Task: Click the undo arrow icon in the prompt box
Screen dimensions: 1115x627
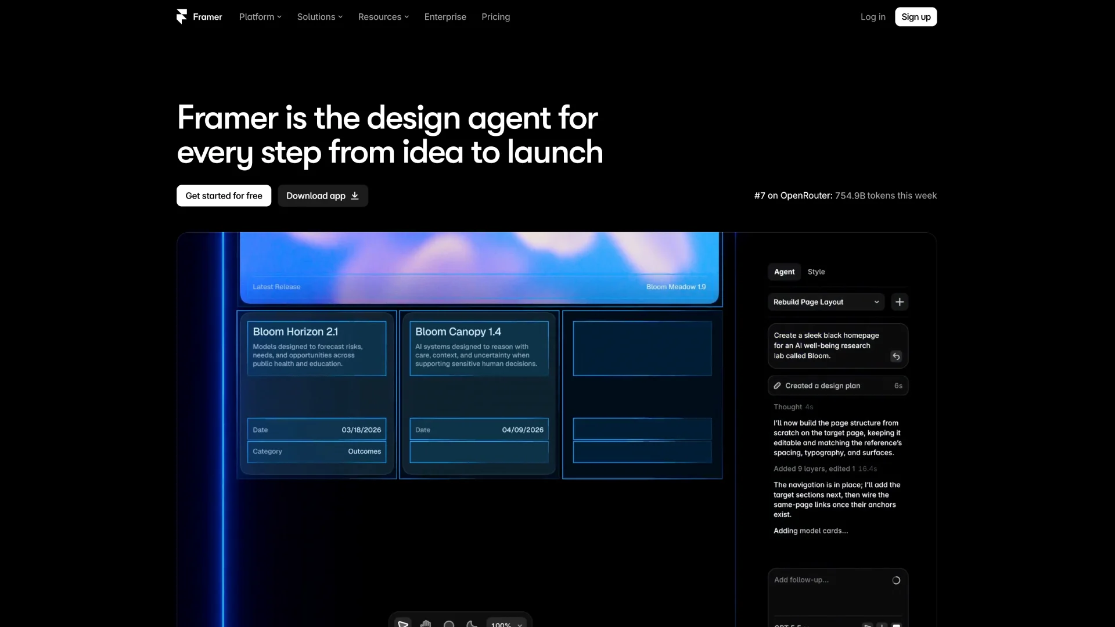Action: 896,356
